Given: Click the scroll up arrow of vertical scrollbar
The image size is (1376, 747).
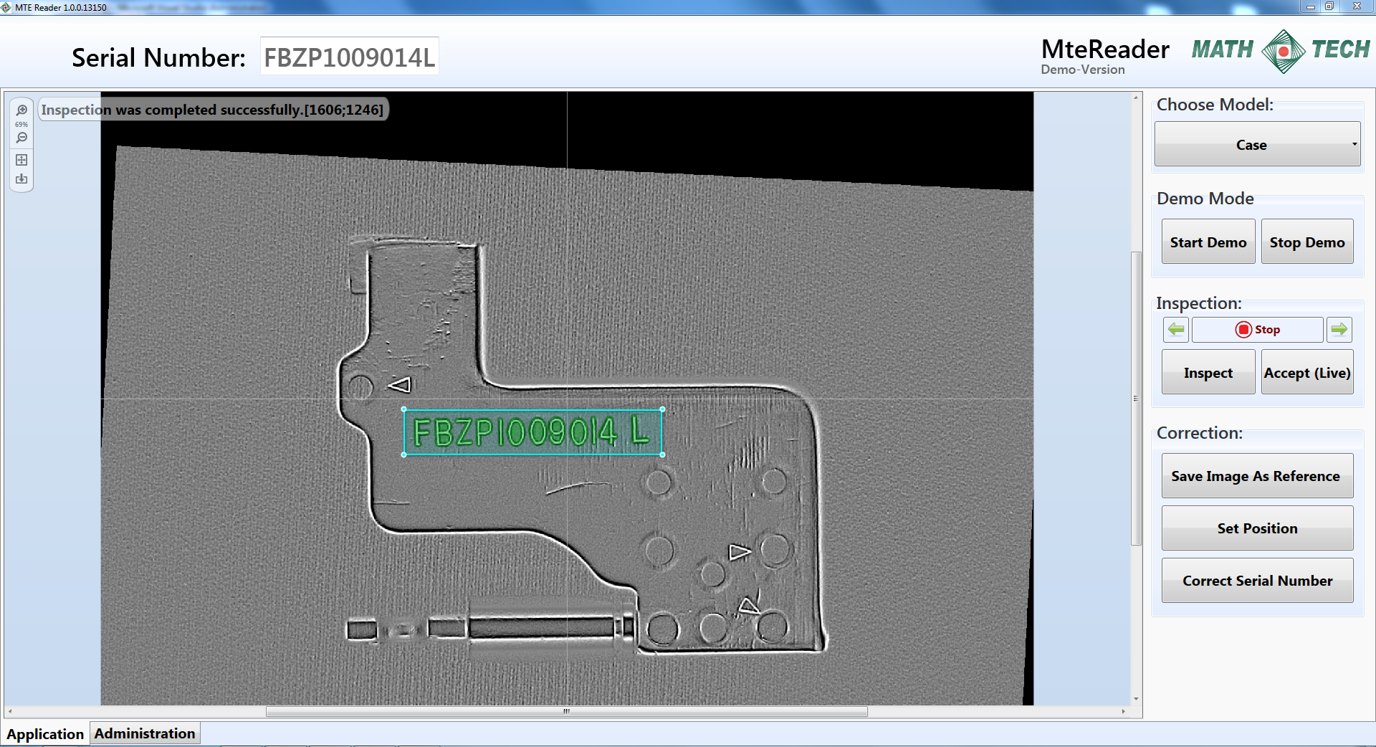Looking at the screenshot, I should click(x=1136, y=98).
